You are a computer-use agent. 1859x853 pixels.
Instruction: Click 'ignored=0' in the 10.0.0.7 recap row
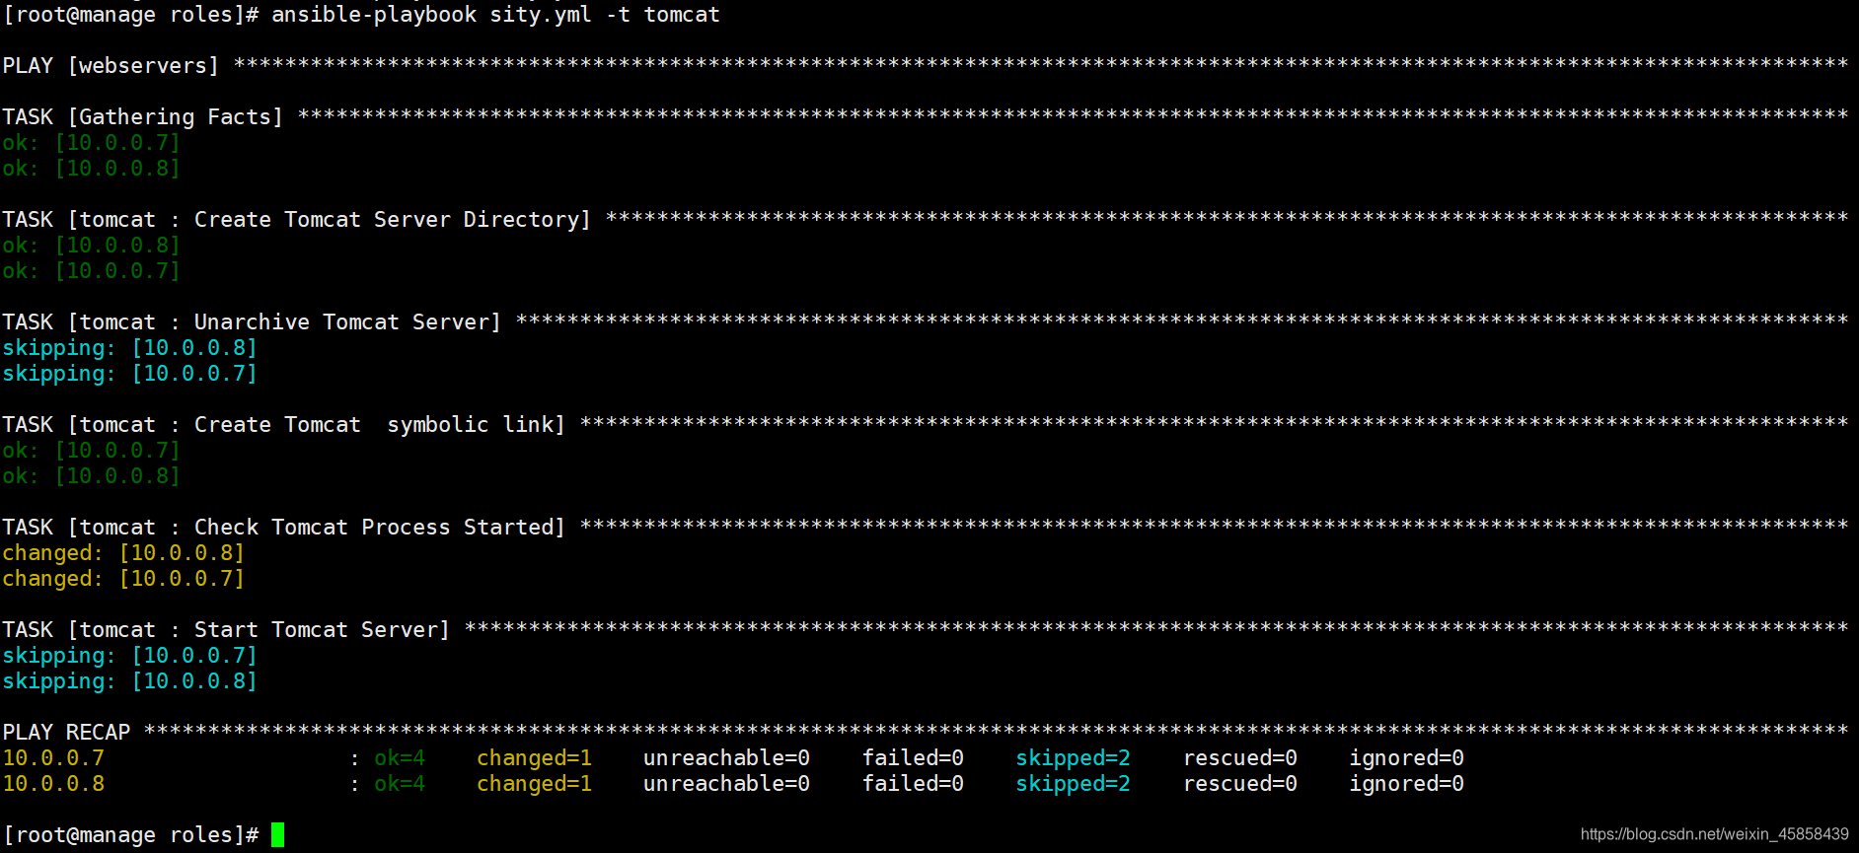[1407, 758]
